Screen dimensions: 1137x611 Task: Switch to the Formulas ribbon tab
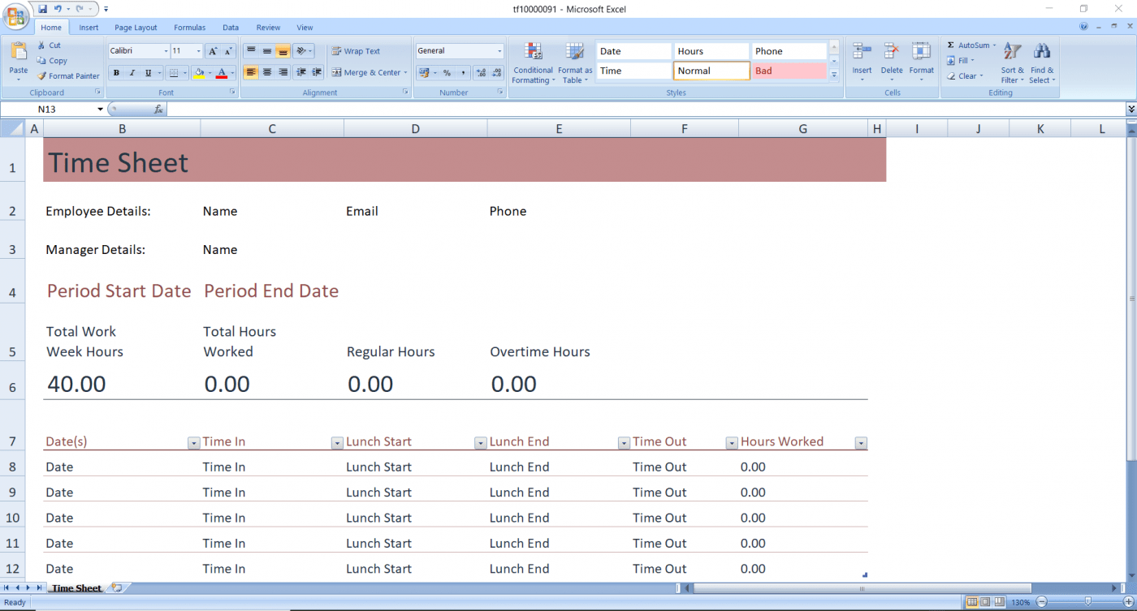click(189, 27)
